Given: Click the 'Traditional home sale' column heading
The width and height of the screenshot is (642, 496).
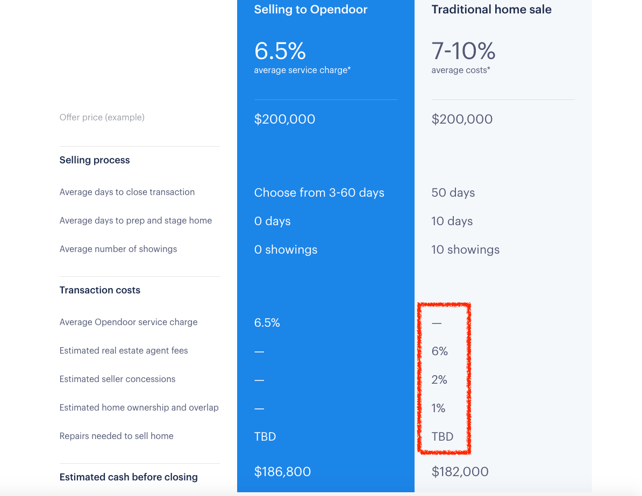Looking at the screenshot, I should pyautogui.click(x=491, y=10).
